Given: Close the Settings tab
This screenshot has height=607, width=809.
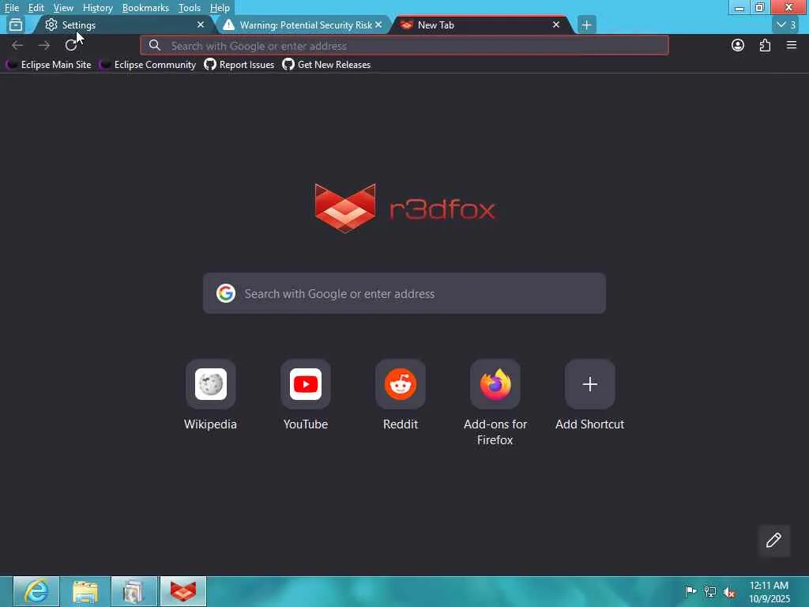Looking at the screenshot, I should click(x=200, y=25).
